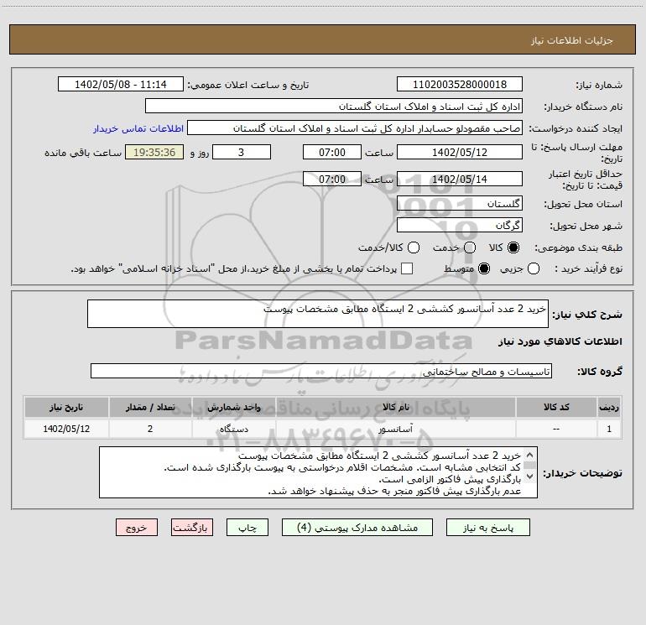Select the کالا radio button
646x625 pixels.
(513, 247)
